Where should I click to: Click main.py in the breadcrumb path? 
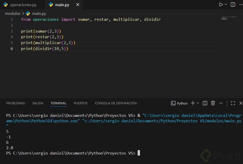click(39, 13)
